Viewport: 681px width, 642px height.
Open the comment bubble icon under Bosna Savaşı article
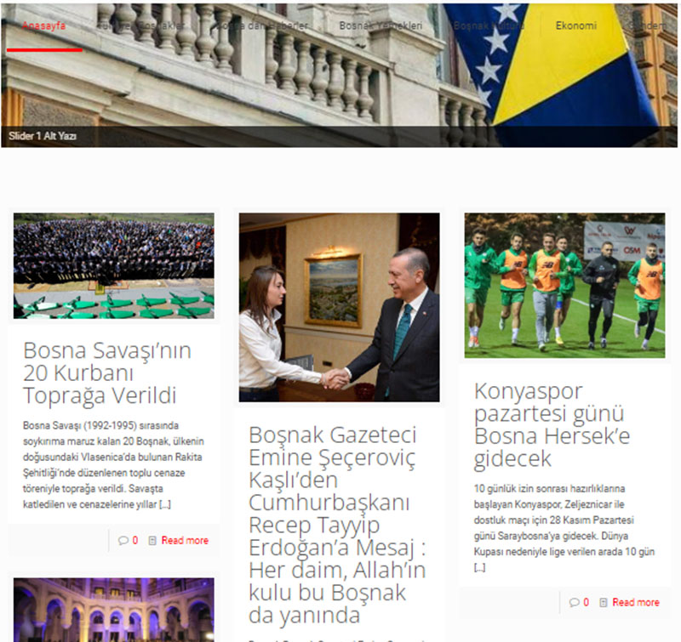(x=124, y=542)
